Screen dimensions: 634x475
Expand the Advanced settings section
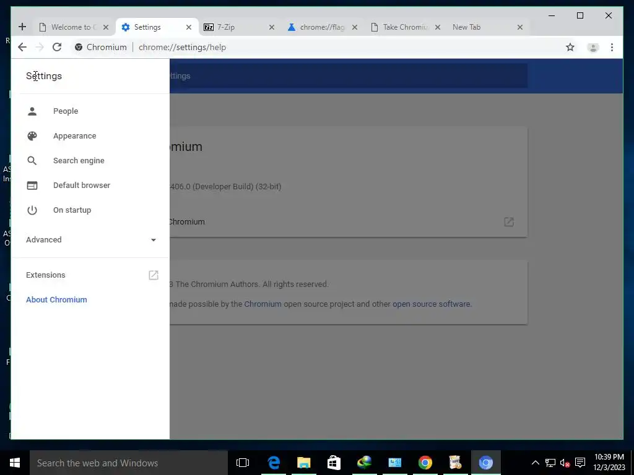pos(90,239)
